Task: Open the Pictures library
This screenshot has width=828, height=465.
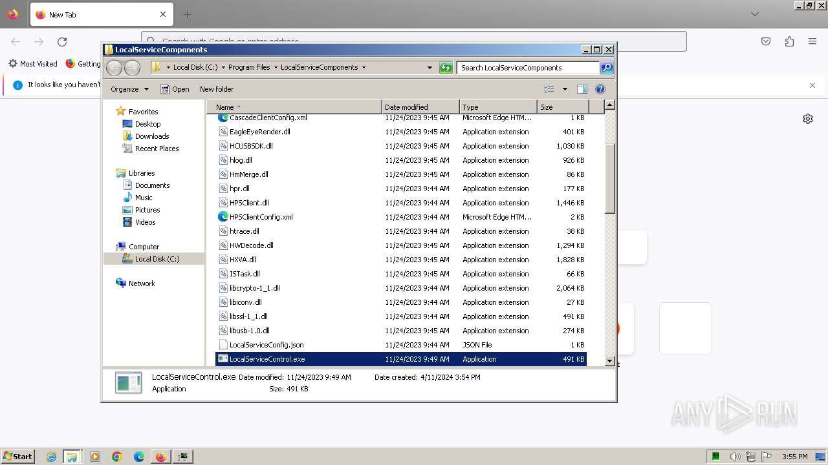Action: click(x=147, y=210)
